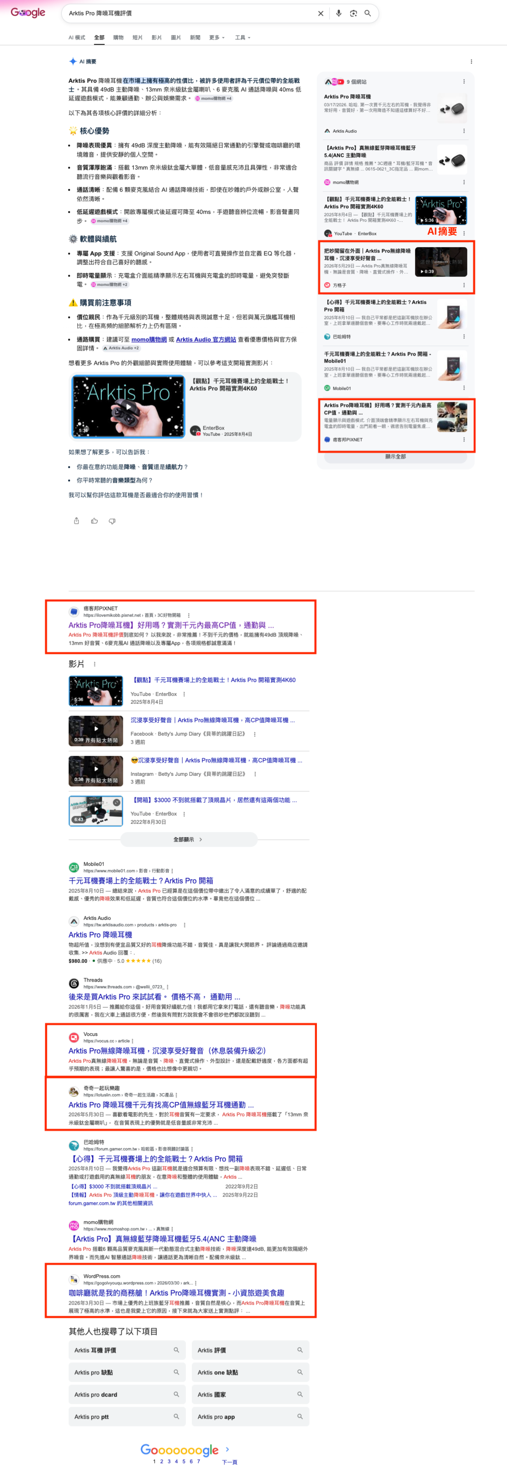Open Google Lens image search icon
507x1470 pixels.
(353, 13)
